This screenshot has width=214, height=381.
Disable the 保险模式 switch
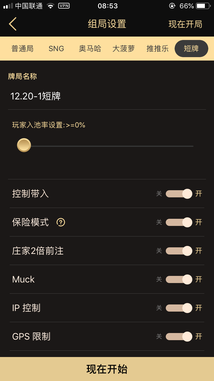179,222
